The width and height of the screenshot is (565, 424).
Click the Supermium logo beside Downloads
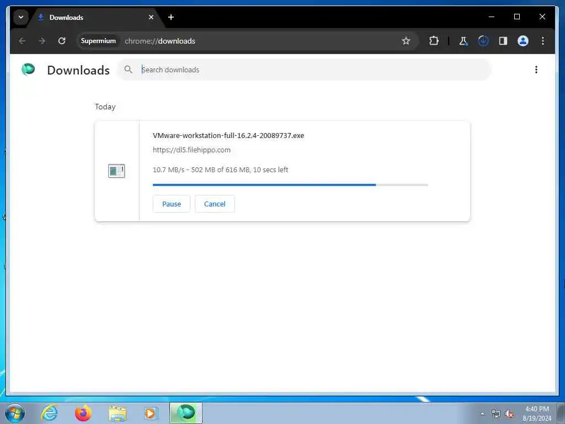pyautogui.click(x=28, y=69)
